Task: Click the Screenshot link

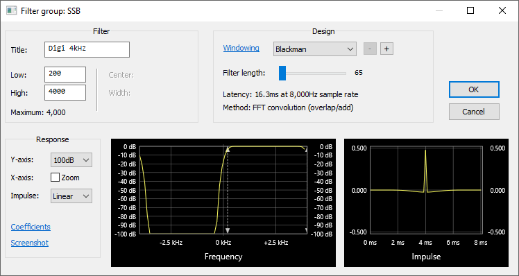Action: [29, 243]
